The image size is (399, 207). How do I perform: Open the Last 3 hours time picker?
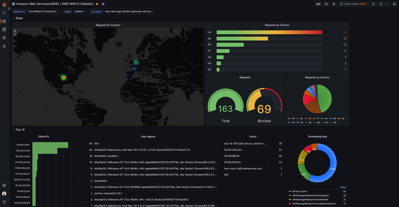(x=354, y=4)
